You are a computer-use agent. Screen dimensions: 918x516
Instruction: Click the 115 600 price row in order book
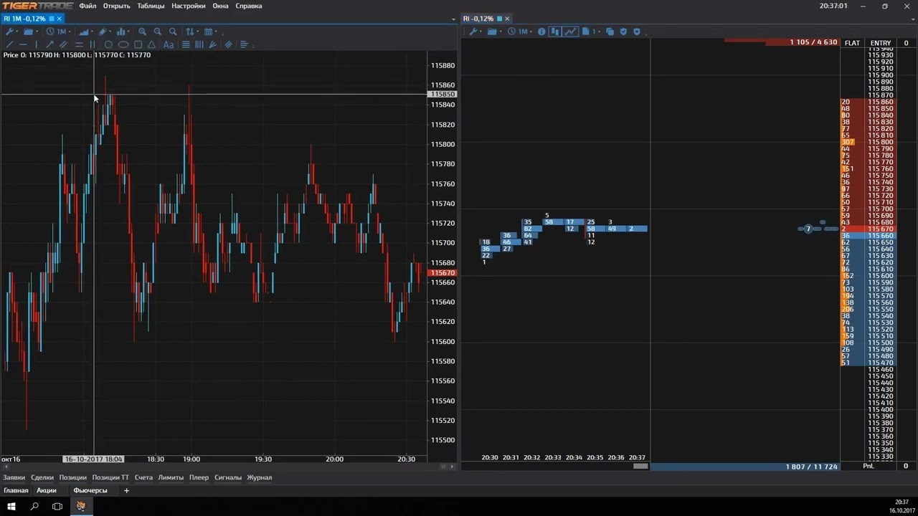880,276
